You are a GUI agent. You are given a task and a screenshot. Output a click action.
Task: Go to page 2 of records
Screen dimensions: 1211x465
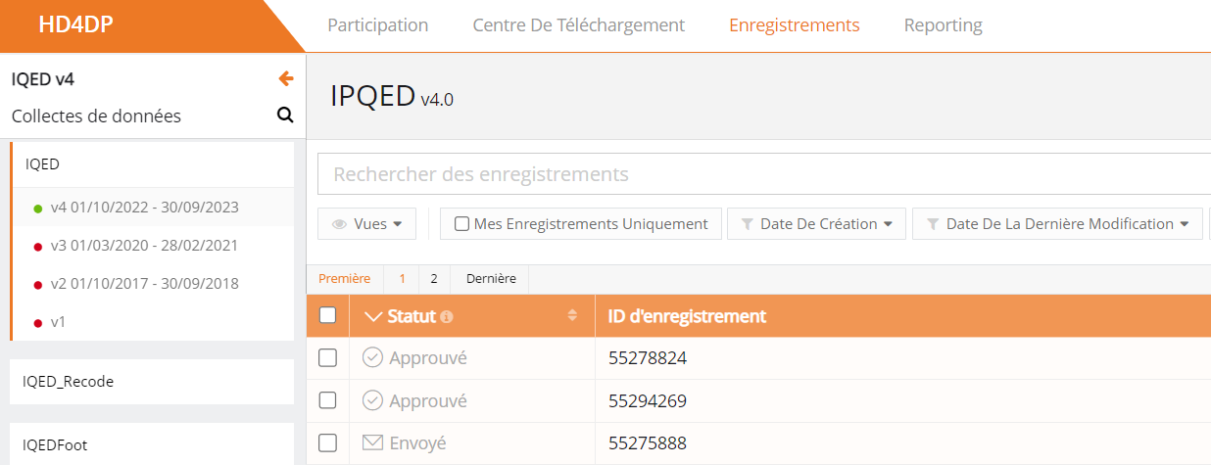433,279
